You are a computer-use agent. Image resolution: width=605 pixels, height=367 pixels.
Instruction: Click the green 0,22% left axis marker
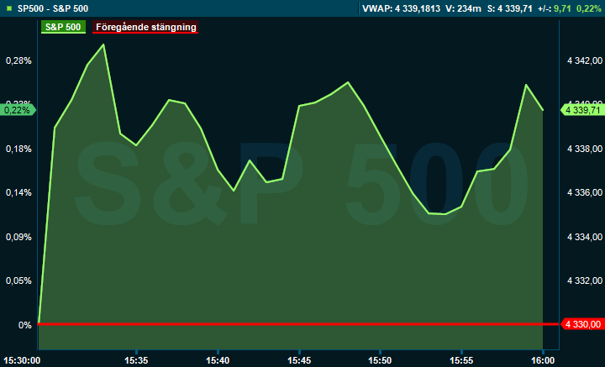(x=18, y=110)
